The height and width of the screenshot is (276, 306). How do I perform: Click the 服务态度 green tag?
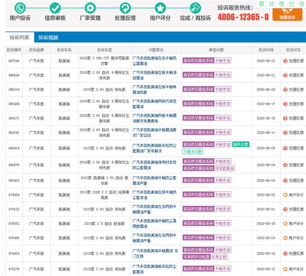(241, 145)
